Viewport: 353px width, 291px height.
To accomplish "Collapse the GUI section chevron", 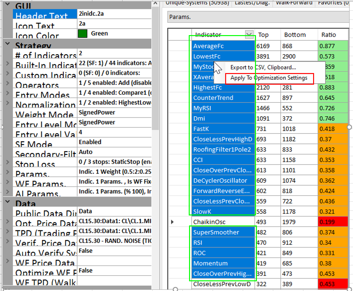I will [x=8, y=5].
